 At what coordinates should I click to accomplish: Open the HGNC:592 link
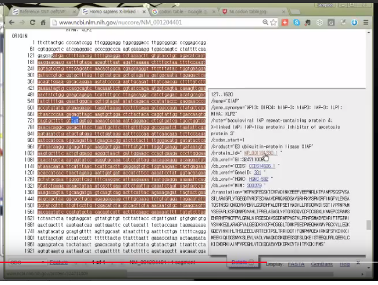(258, 179)
